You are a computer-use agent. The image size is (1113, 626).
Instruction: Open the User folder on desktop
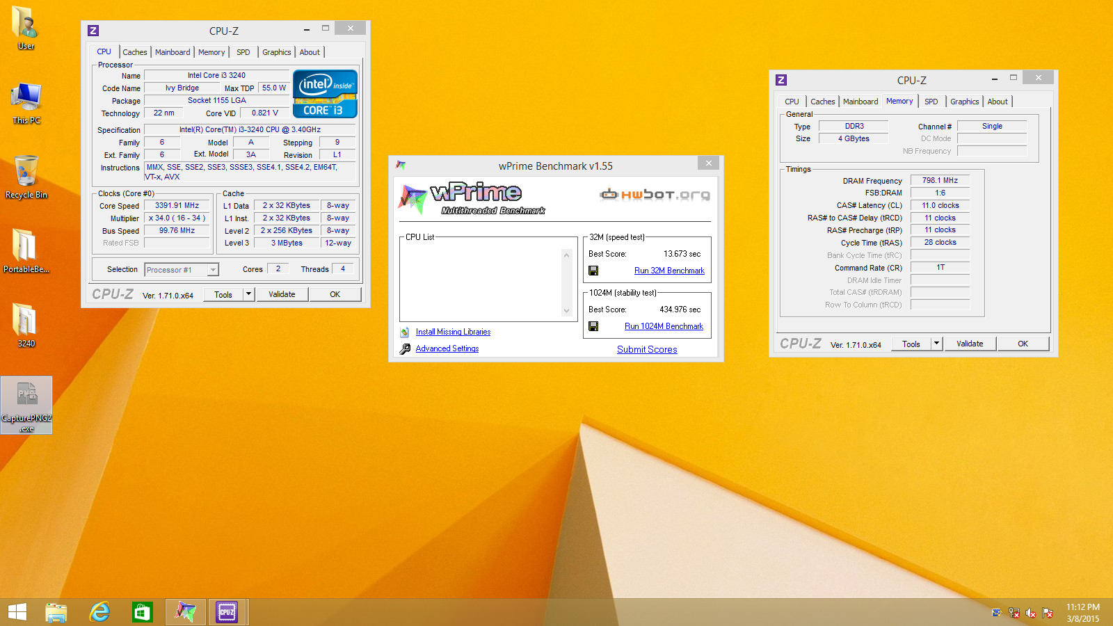26,28
